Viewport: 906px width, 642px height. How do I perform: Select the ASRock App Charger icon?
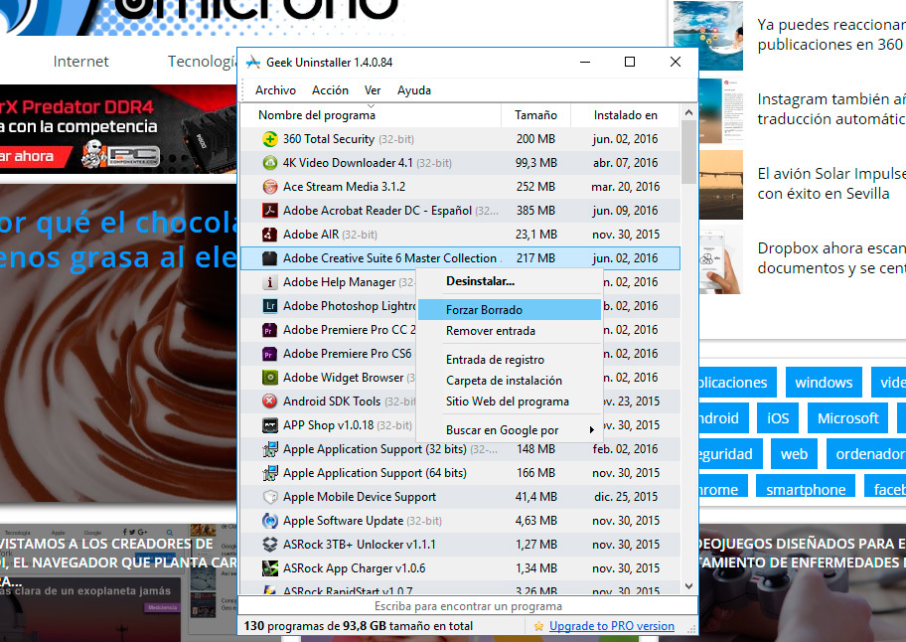coord(268,567)
